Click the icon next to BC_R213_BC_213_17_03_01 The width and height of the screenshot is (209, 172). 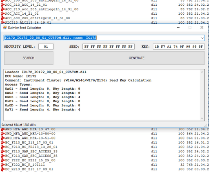2,169
